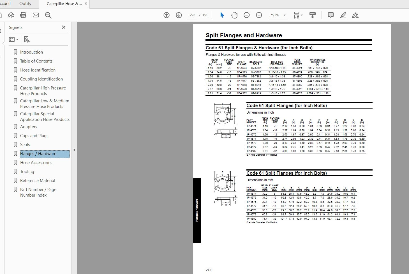The image size is (409, 274).
Task: Go to Caps and Plugs bookmark
Action: [34, 136]
